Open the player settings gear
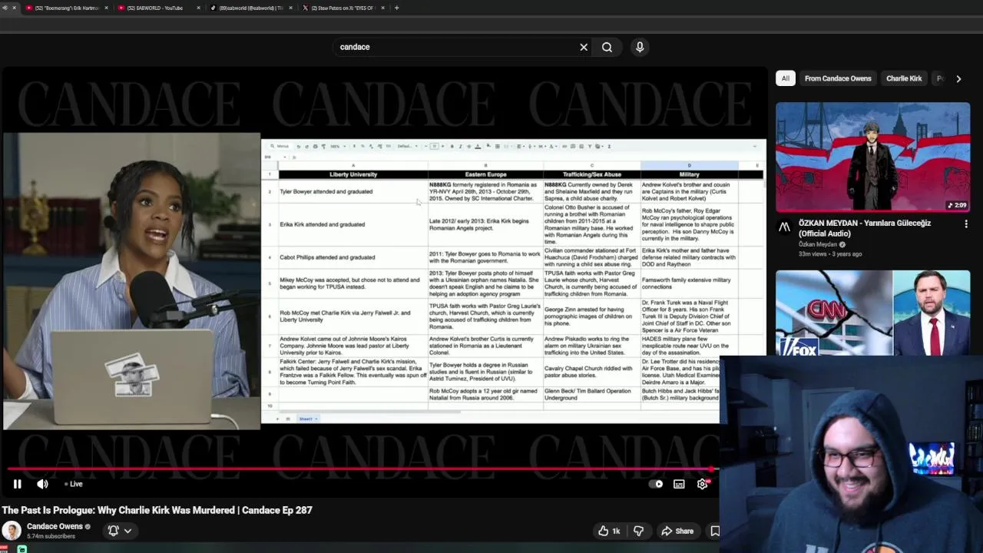 [702, 484]
